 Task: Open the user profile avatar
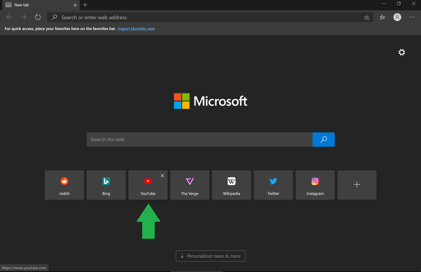[x=397, y=17]
